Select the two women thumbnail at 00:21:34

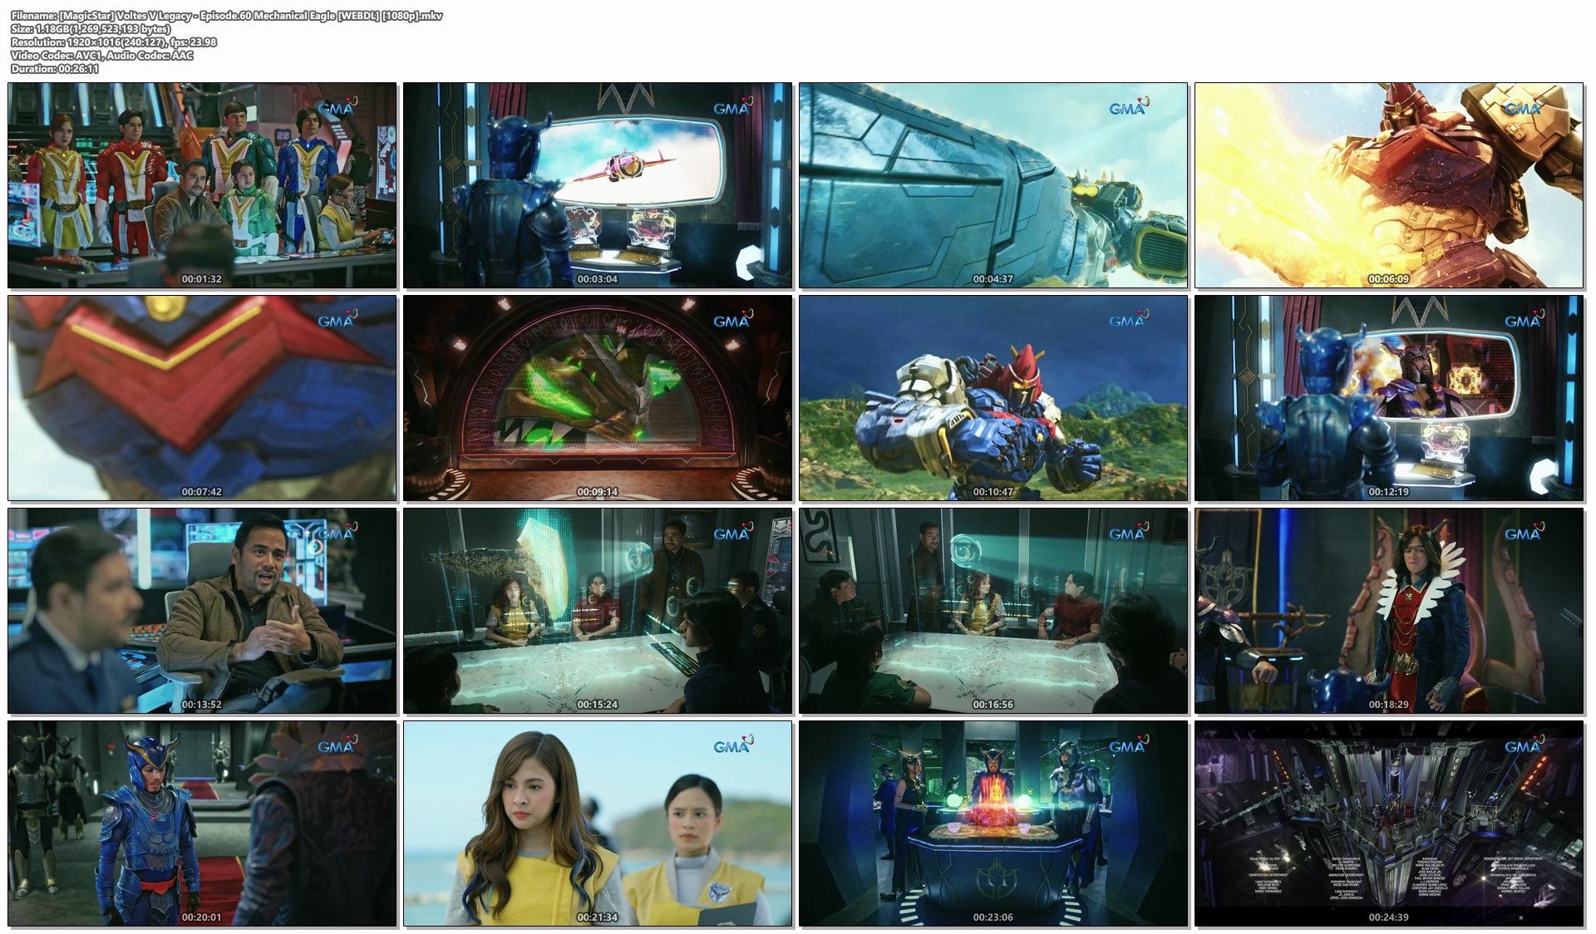(x=598, y=823)
